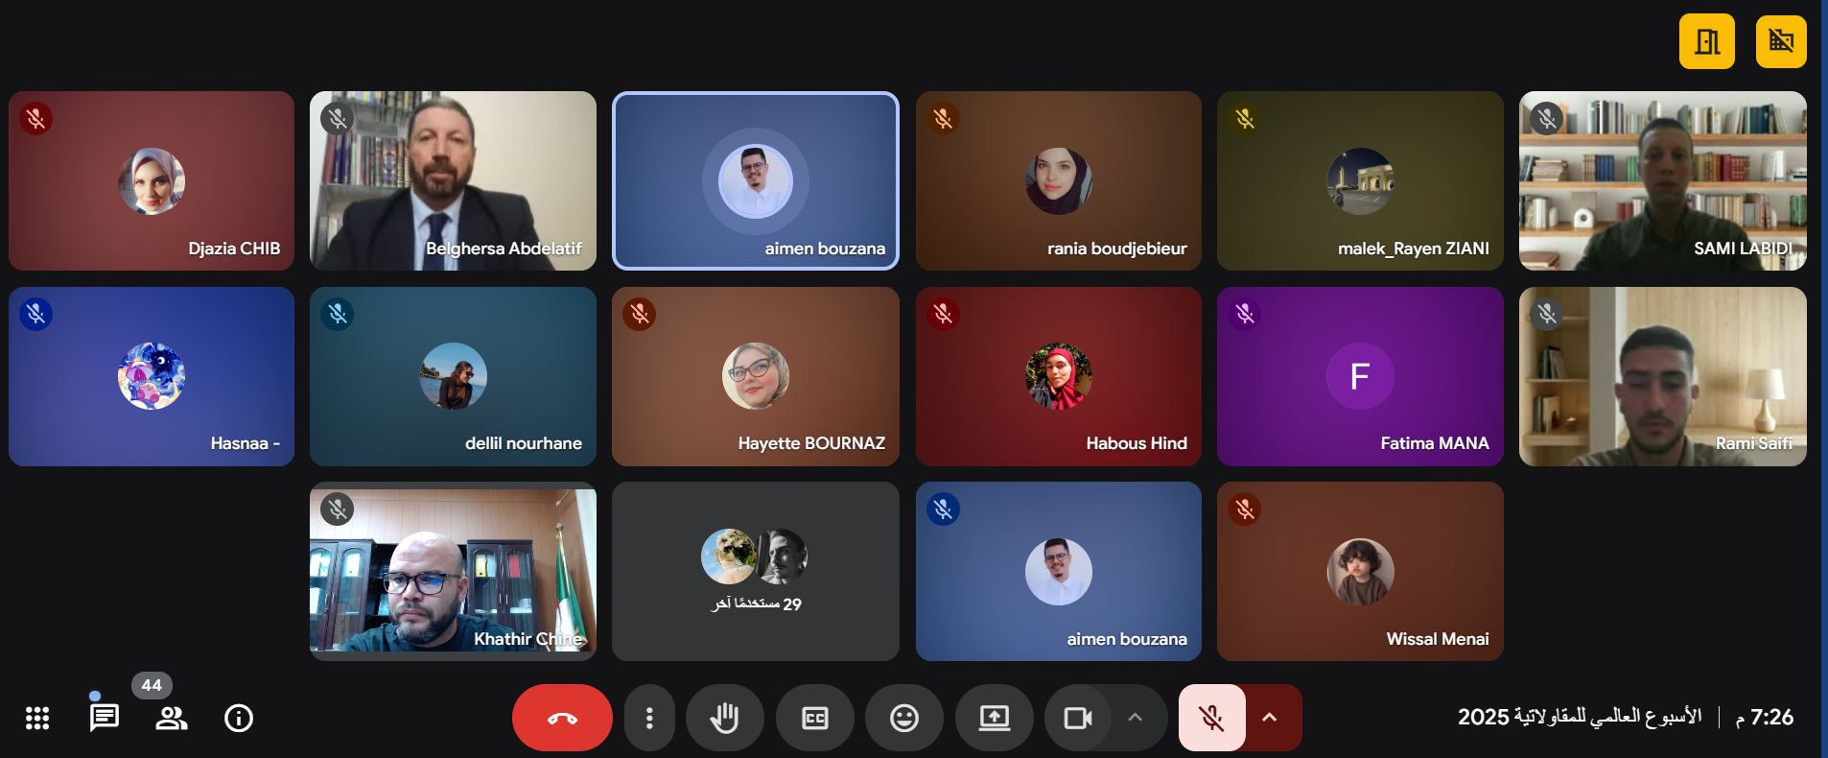The image size is (1828, 758).
Task: Click muted mic icon on Fatima MANA tile
Action: (x=1245, y=314)
